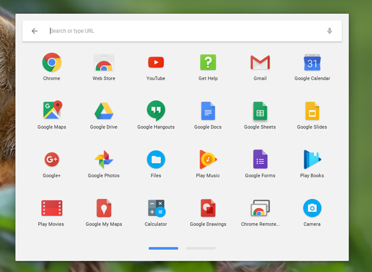Open Google Drive app
This screenshot has width=372, height=272.
point(103,111)
